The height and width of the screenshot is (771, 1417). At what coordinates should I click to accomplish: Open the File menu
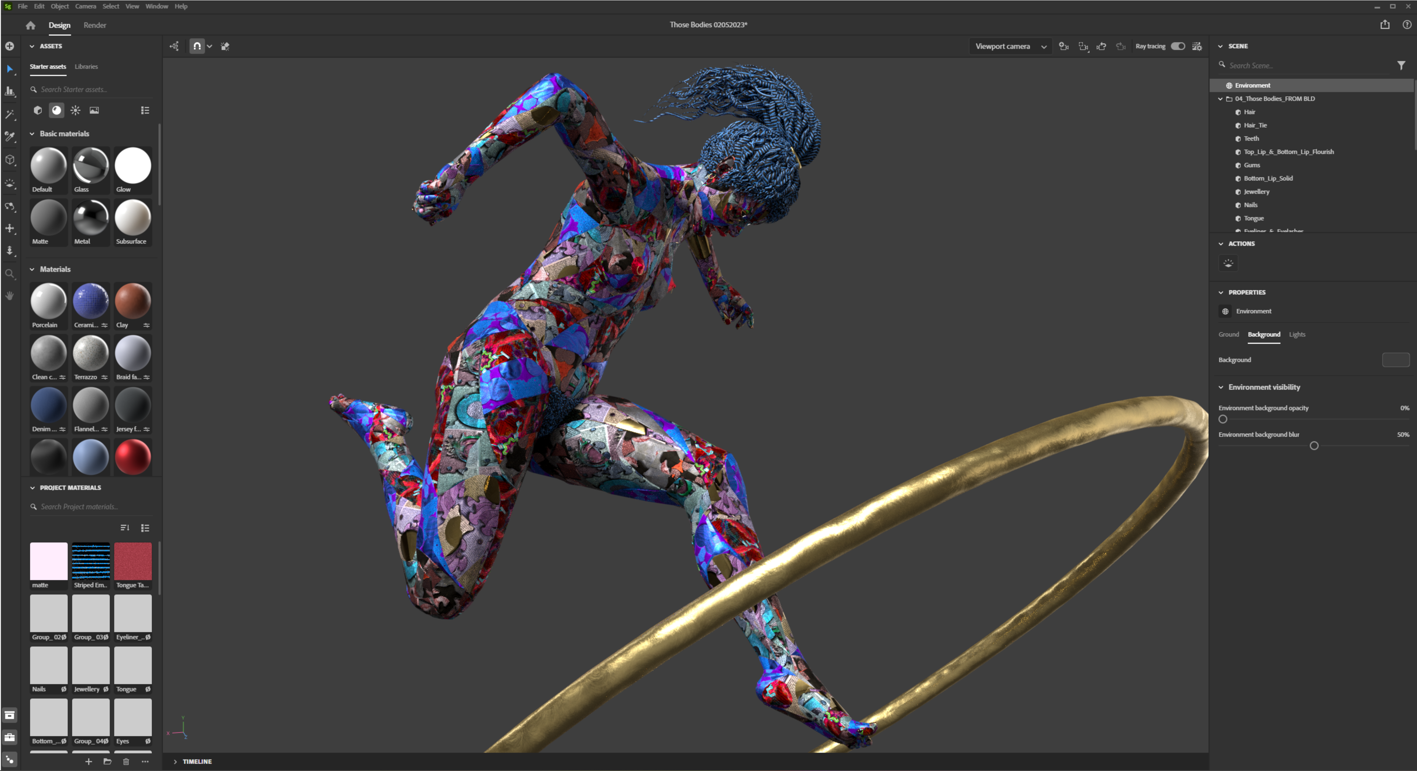pos(23,6)
